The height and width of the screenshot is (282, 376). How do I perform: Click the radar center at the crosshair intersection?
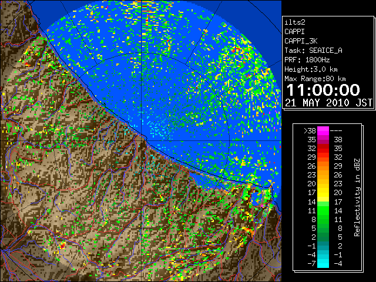click(x=142, y=140)
